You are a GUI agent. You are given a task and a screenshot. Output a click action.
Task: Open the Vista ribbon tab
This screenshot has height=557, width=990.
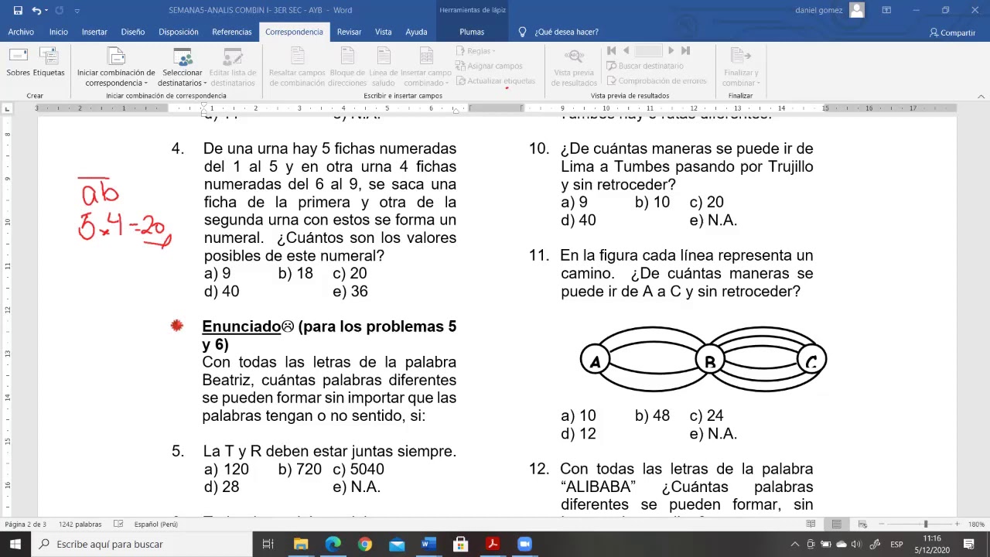tap(384, 32)
